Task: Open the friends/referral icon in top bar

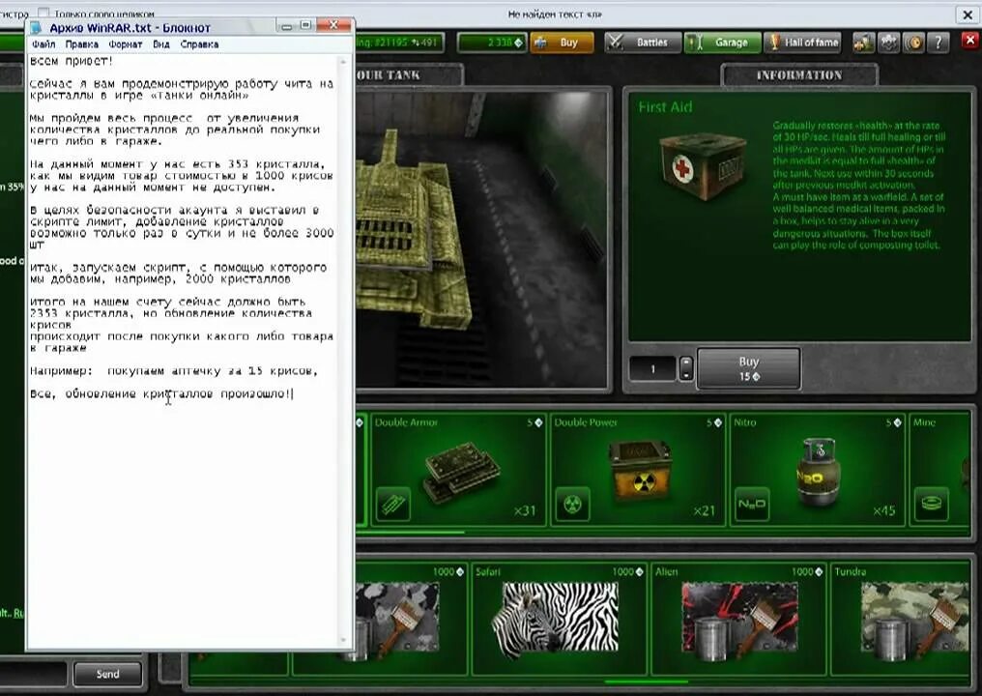Action: click(x=864, y=43)
